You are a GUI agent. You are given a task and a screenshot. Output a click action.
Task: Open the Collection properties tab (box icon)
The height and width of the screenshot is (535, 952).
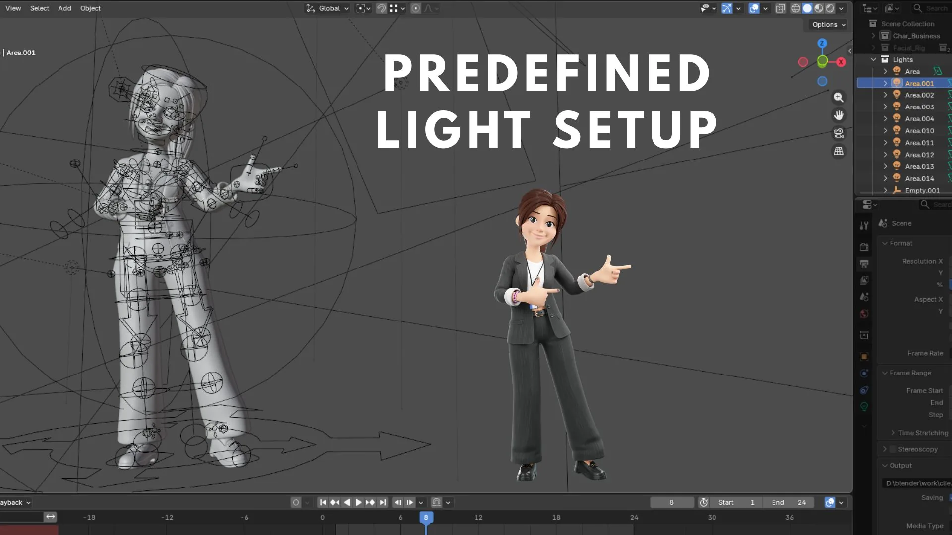click(x=864, y=335)
